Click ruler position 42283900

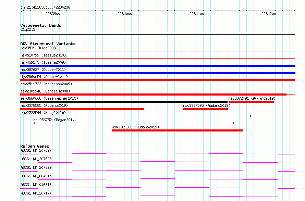point(52,14)
